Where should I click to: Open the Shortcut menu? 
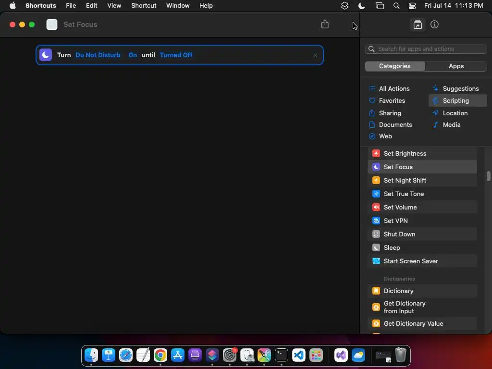(144, 6)
